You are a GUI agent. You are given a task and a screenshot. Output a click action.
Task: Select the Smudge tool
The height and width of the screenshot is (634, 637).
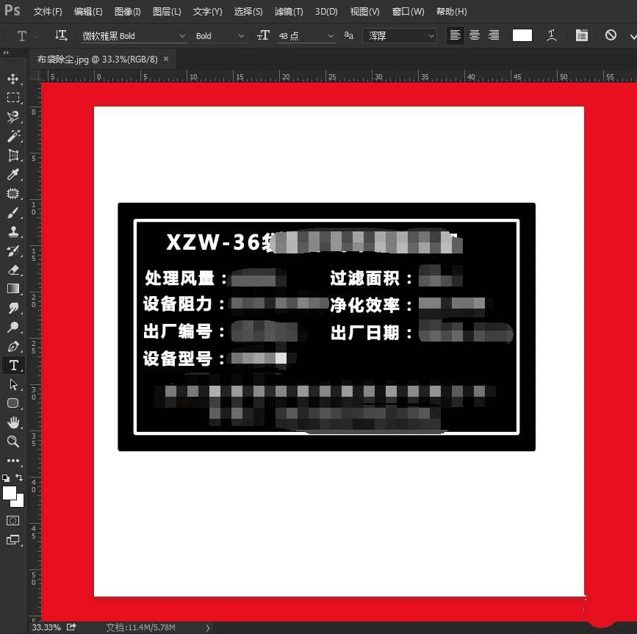(13, 308)
